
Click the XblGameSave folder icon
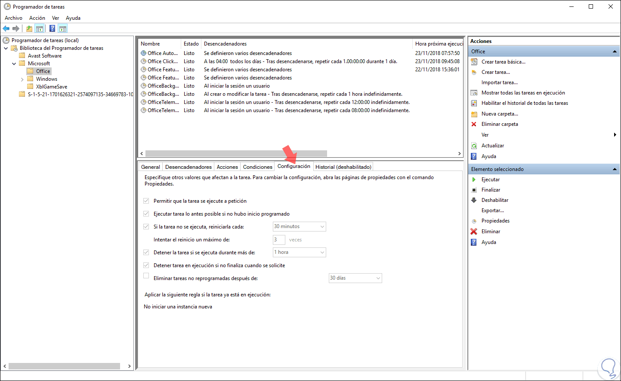(30, 87)
